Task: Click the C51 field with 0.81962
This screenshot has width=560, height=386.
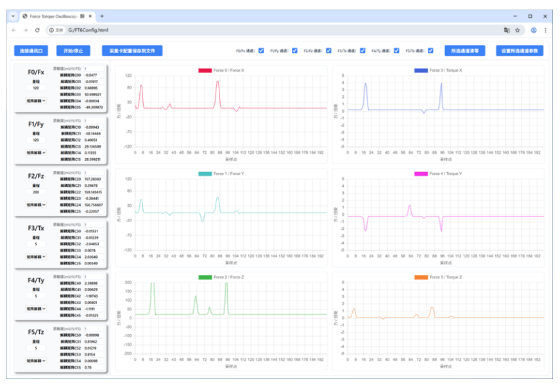Action: pos(94,342)
